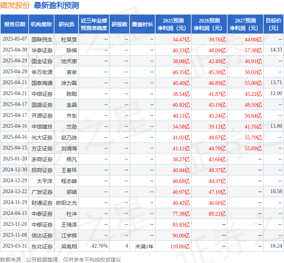Click the target price 14.33
284x263 pixels.
[276, 50]
